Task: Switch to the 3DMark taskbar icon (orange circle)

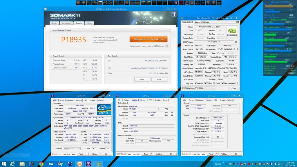Action: pyautogui.click(x=79, y=164)
